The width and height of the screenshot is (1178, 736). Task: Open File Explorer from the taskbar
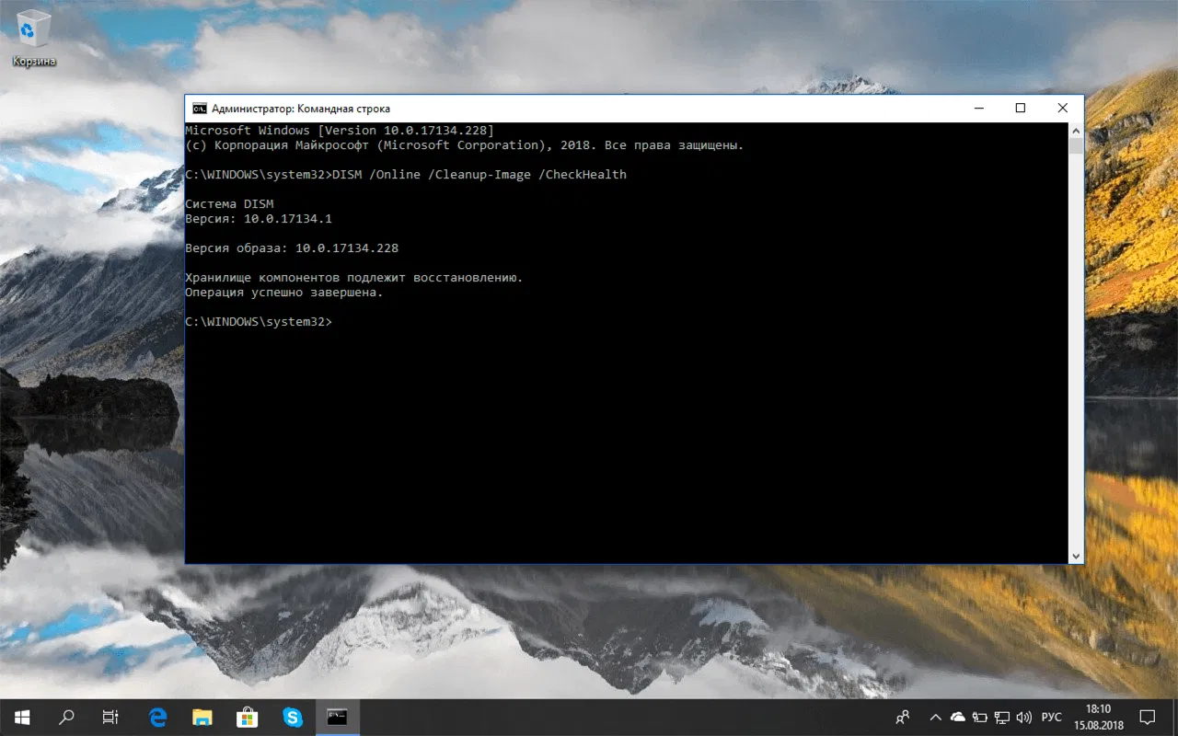pos(202,717)
